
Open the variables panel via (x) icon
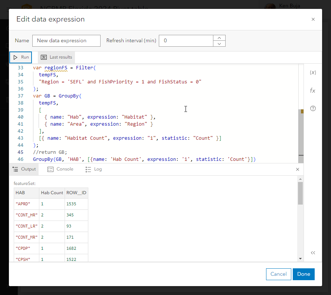pos(313,73)
